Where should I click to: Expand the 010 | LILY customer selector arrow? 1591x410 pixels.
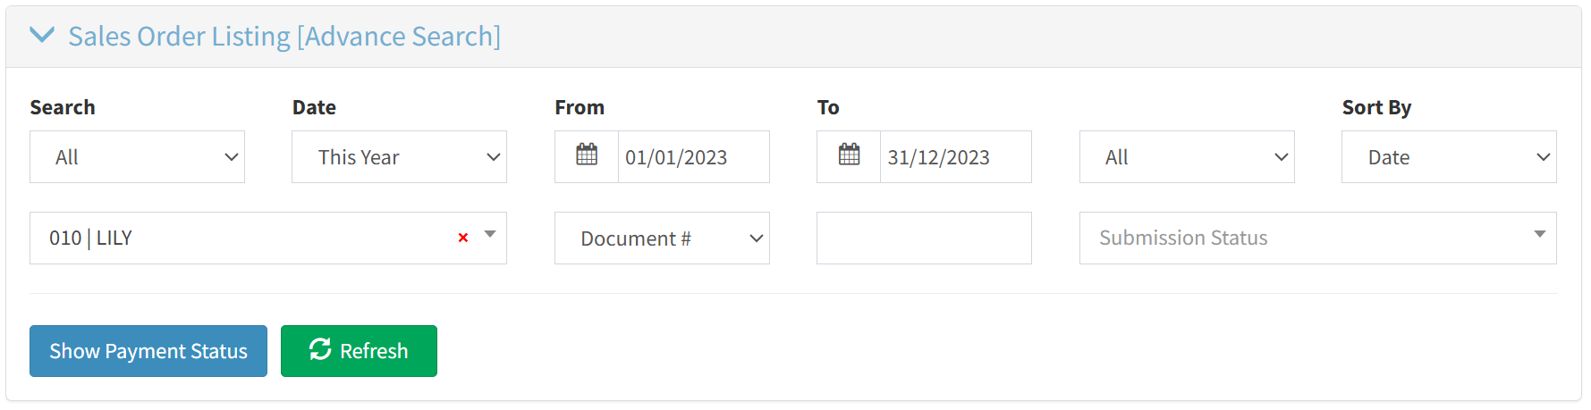point(490,235)
